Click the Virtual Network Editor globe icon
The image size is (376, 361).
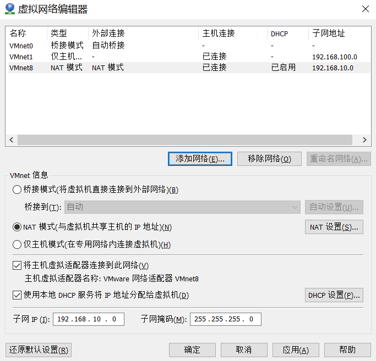(10, 9)
